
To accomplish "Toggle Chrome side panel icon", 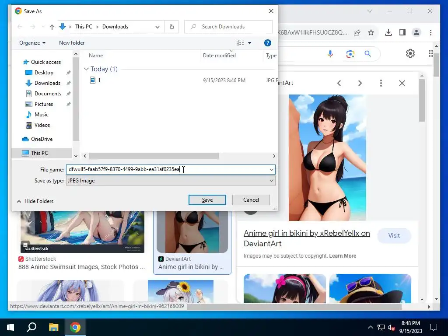I will coord(402,32).
